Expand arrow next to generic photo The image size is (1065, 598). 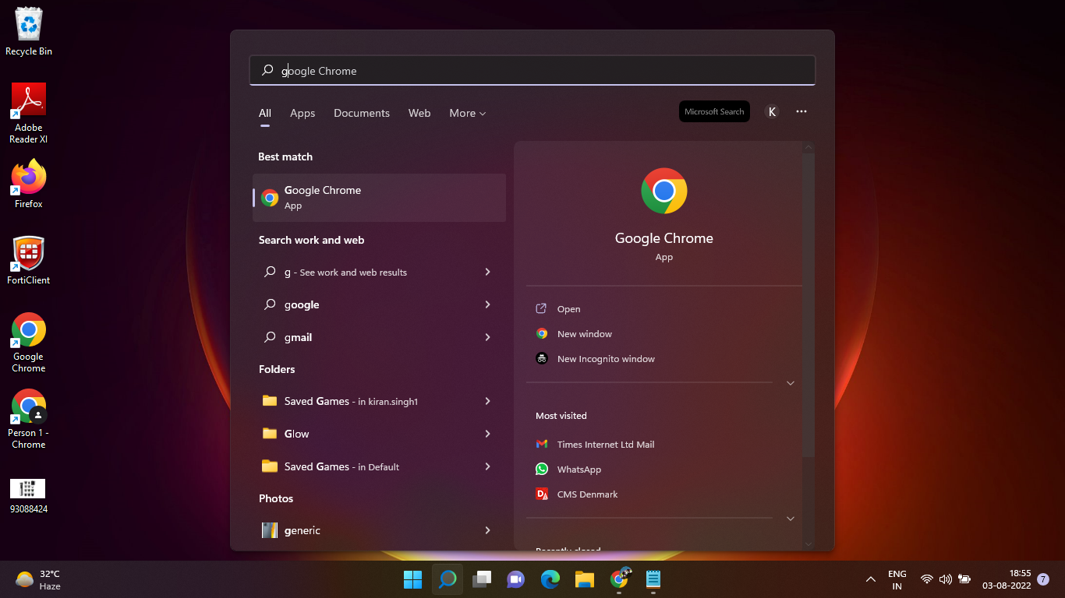[488, 530]
